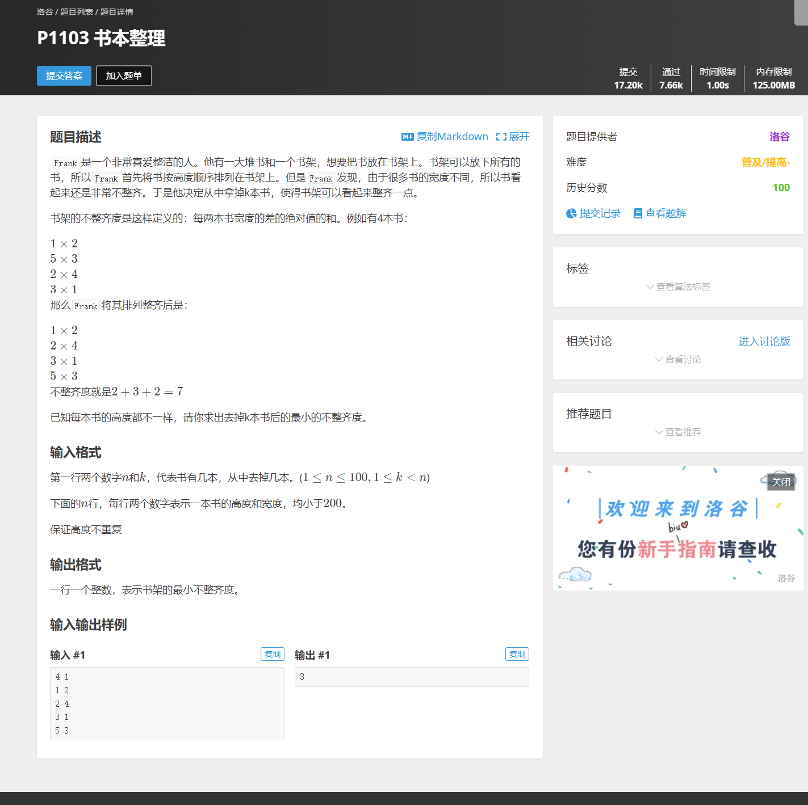
Task: Copy sample output #1 with 复制
Action: [517, 654]
